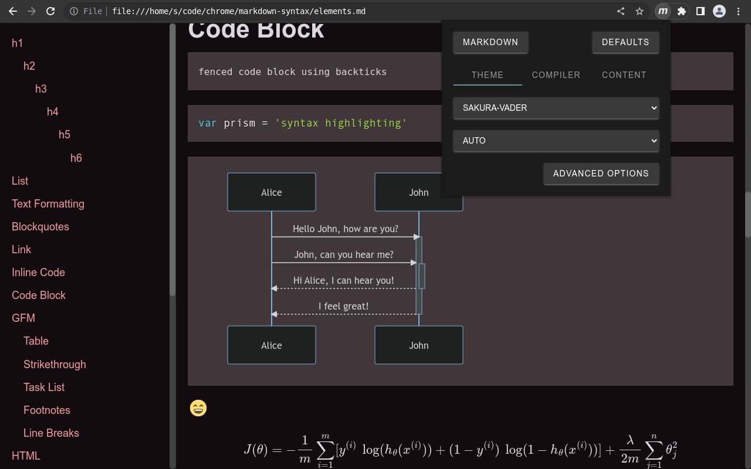The image size is (751, 469).
Task: Open the Chrome three-dot menu
Action: tap(738, 11)
